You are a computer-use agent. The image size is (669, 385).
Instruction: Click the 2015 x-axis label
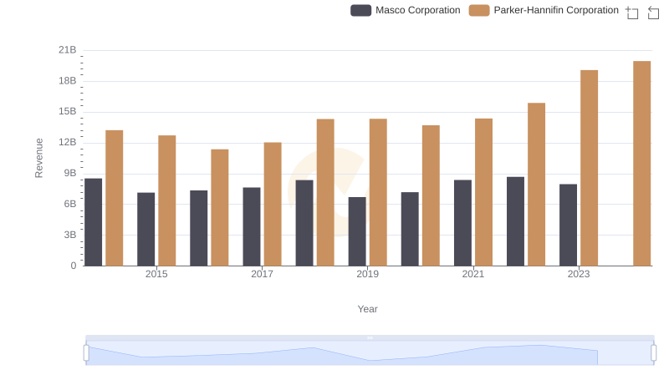click(x=156, y=274)
